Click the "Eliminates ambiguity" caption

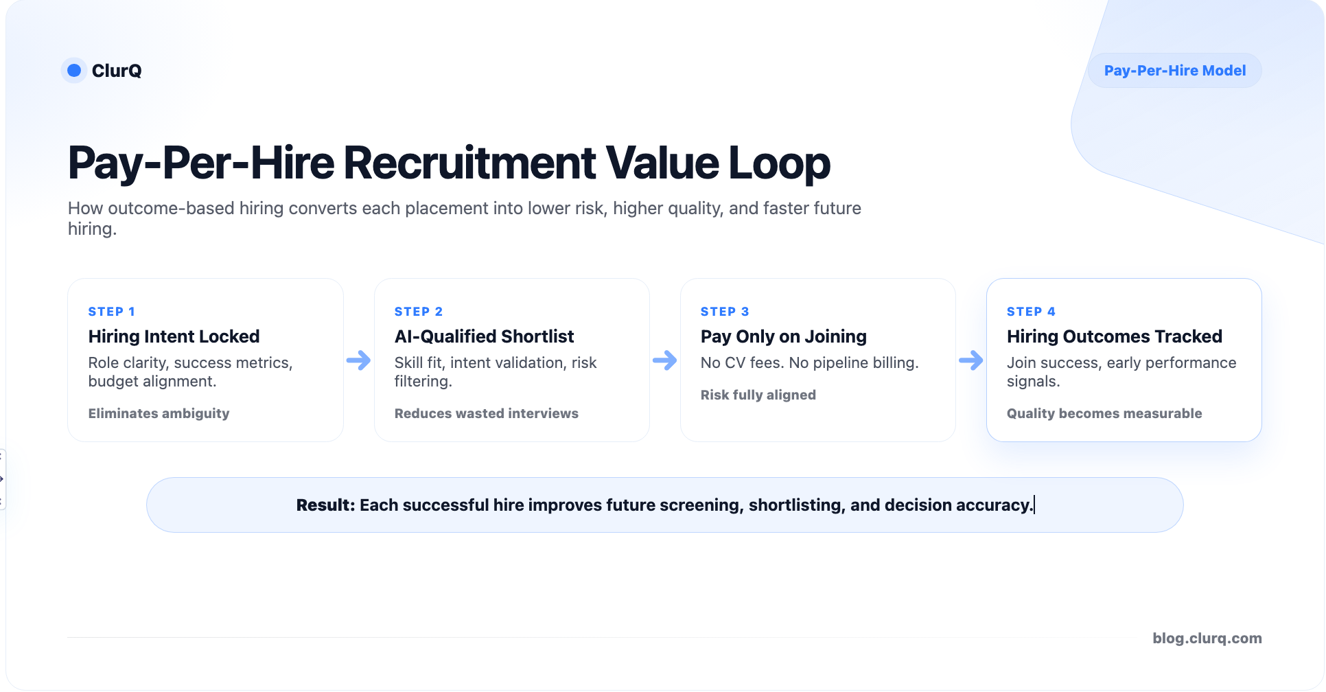tap(159, 413)
